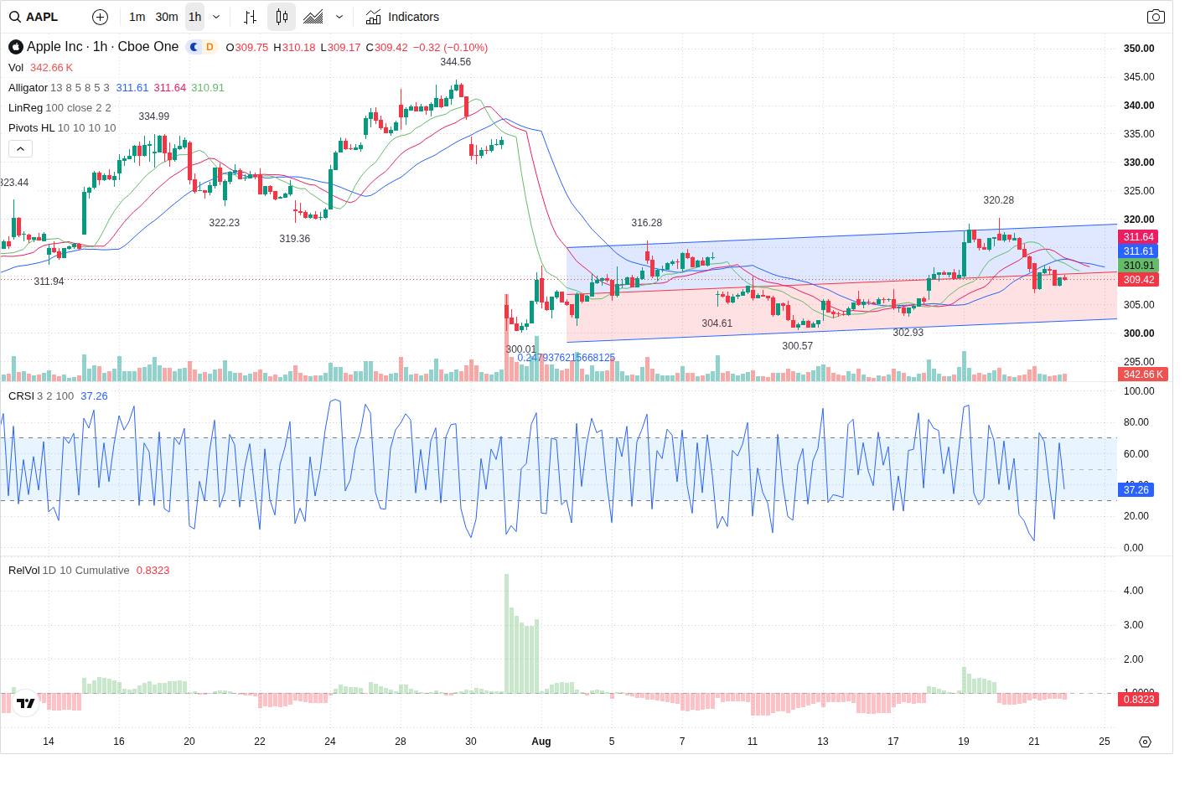Click the 300.57 pivot low label
Image resolution: width=1190 pixels, height=796 pixels.
(798, 346)
